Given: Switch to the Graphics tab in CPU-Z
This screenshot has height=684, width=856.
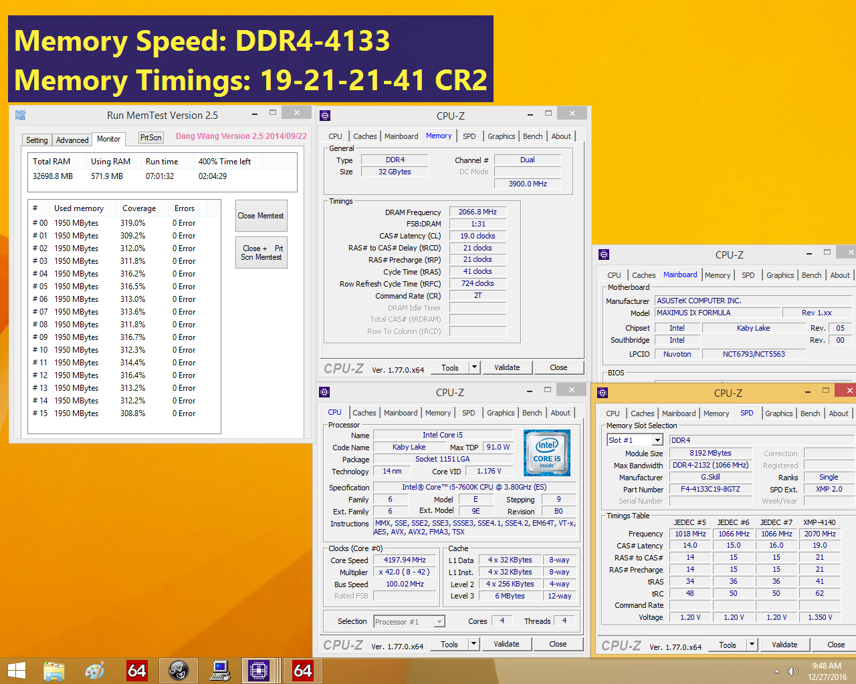Looking at the screenshot, I should (501, 136).
